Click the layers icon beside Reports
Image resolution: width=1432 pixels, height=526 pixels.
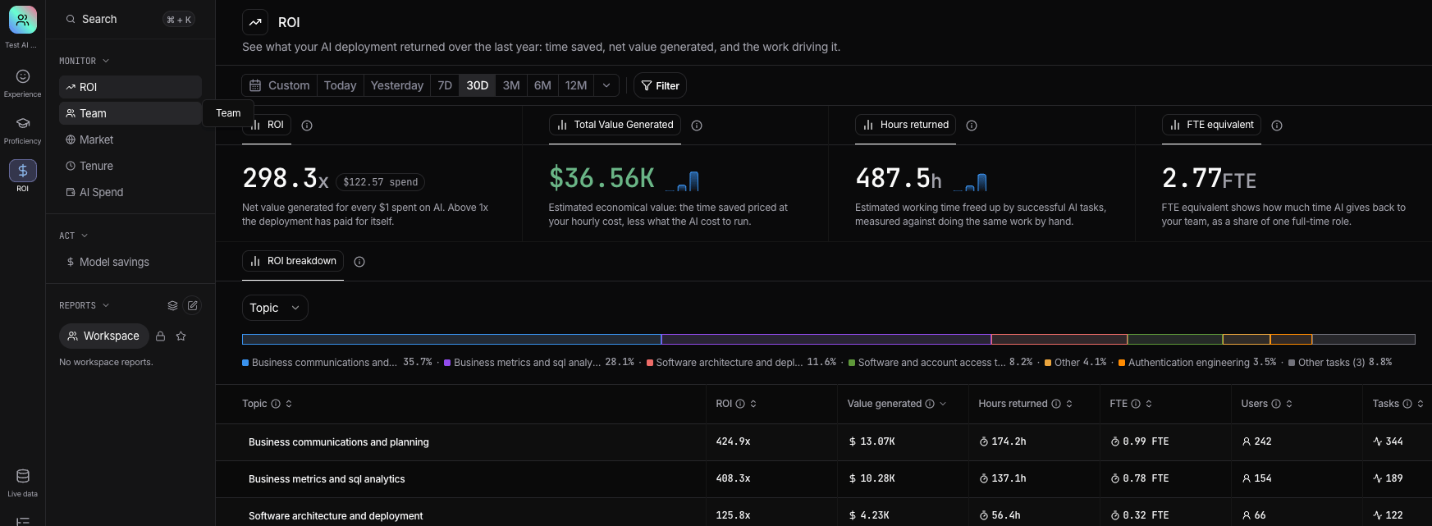[172, 305]
